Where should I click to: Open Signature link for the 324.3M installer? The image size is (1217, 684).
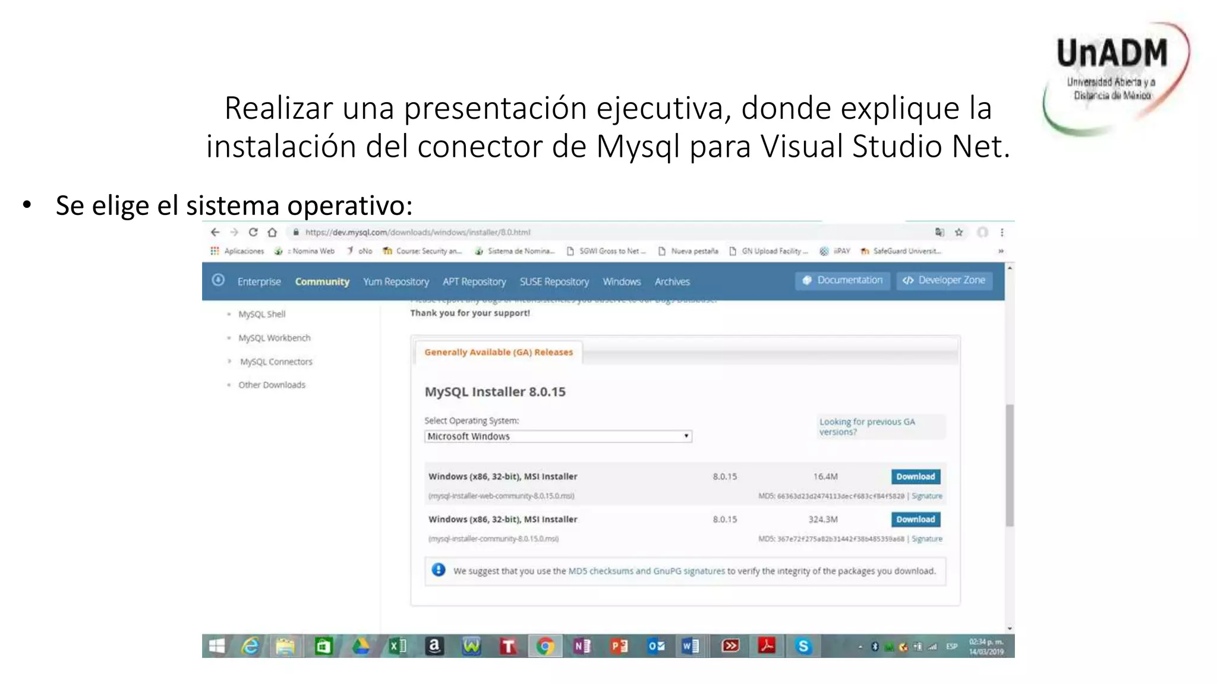[x=927, y=539]
